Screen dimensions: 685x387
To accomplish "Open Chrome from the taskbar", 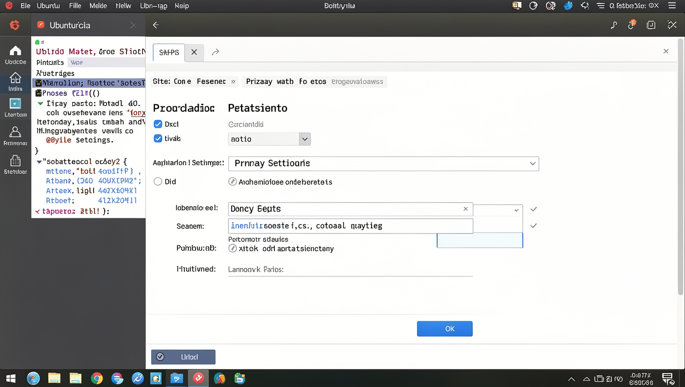I will point(97,378).
